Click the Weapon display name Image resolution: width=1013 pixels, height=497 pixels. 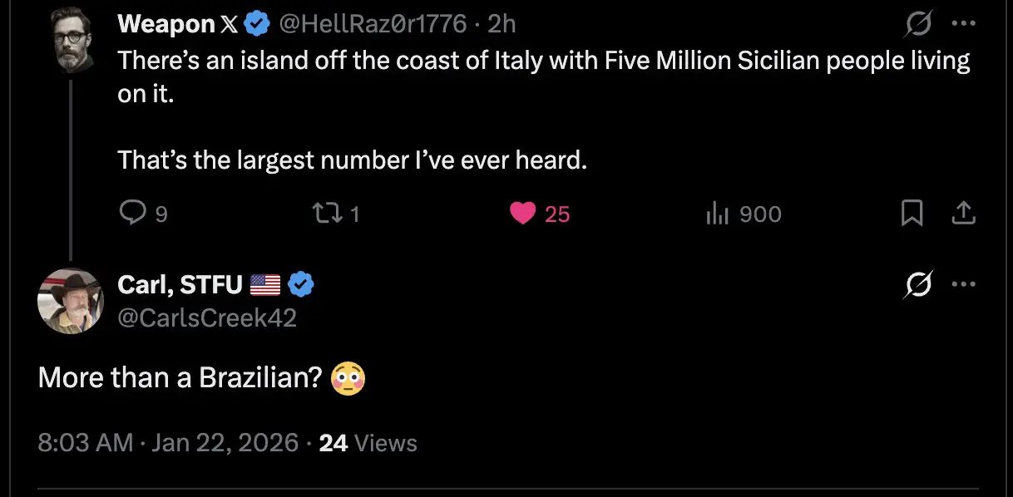point(166,24)
